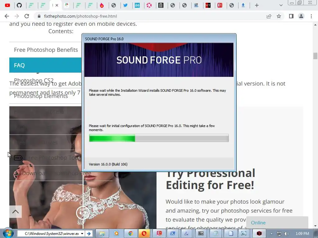Share this page icon
This screenshot has width=318, height=238.
point(269,16)
